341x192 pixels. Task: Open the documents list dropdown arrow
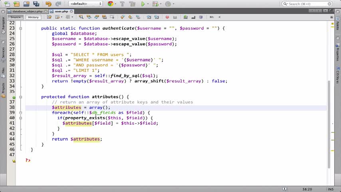tap(325, 11)
